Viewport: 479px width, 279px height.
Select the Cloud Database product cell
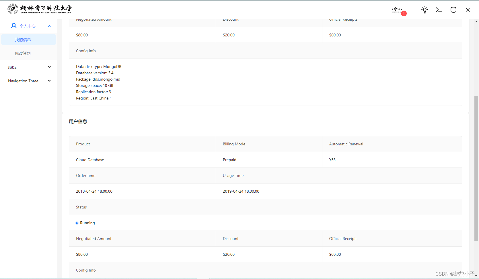90,160
